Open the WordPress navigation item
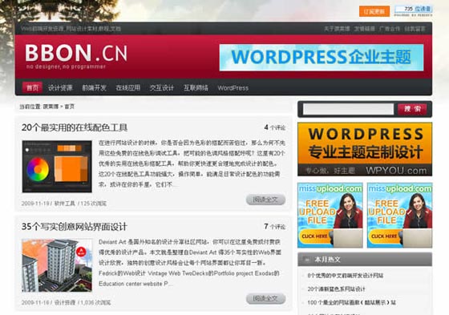 pos(233,88)
